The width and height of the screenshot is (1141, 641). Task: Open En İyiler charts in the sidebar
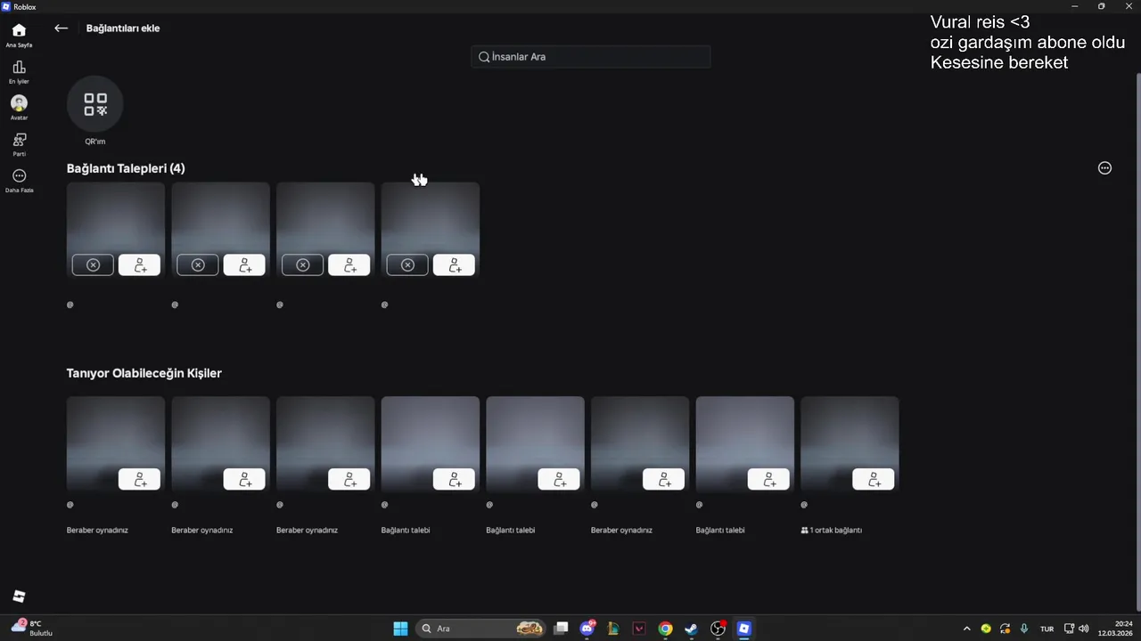click(x=19, y=72)
